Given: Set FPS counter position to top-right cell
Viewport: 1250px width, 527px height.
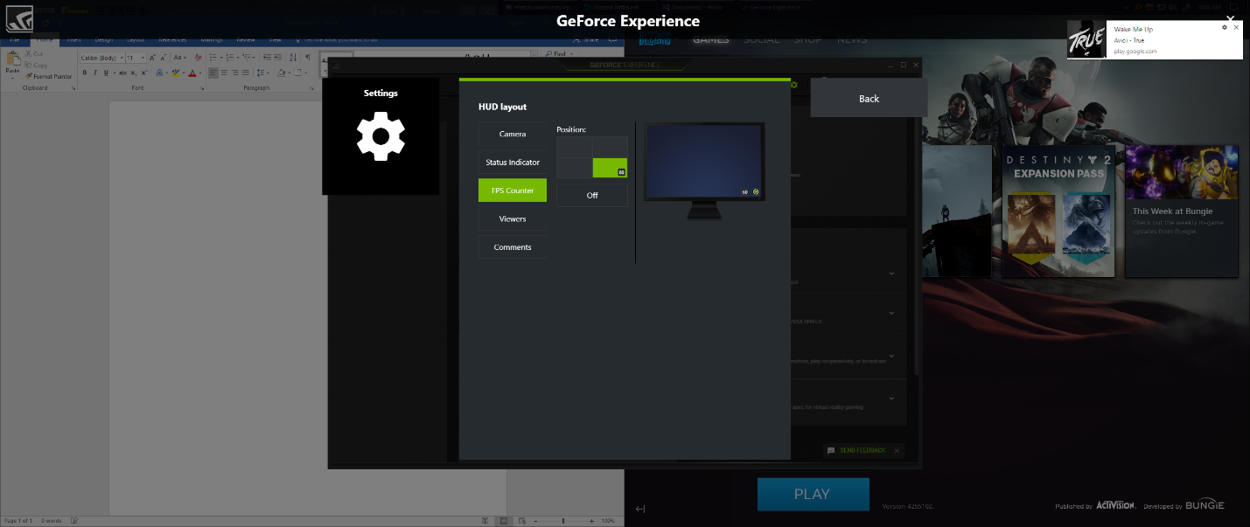Looking at the screenshot, I should click(610, 147).
